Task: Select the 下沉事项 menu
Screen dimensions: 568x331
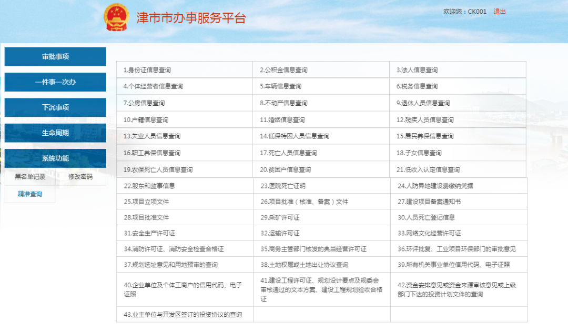Action: [55, 107]
